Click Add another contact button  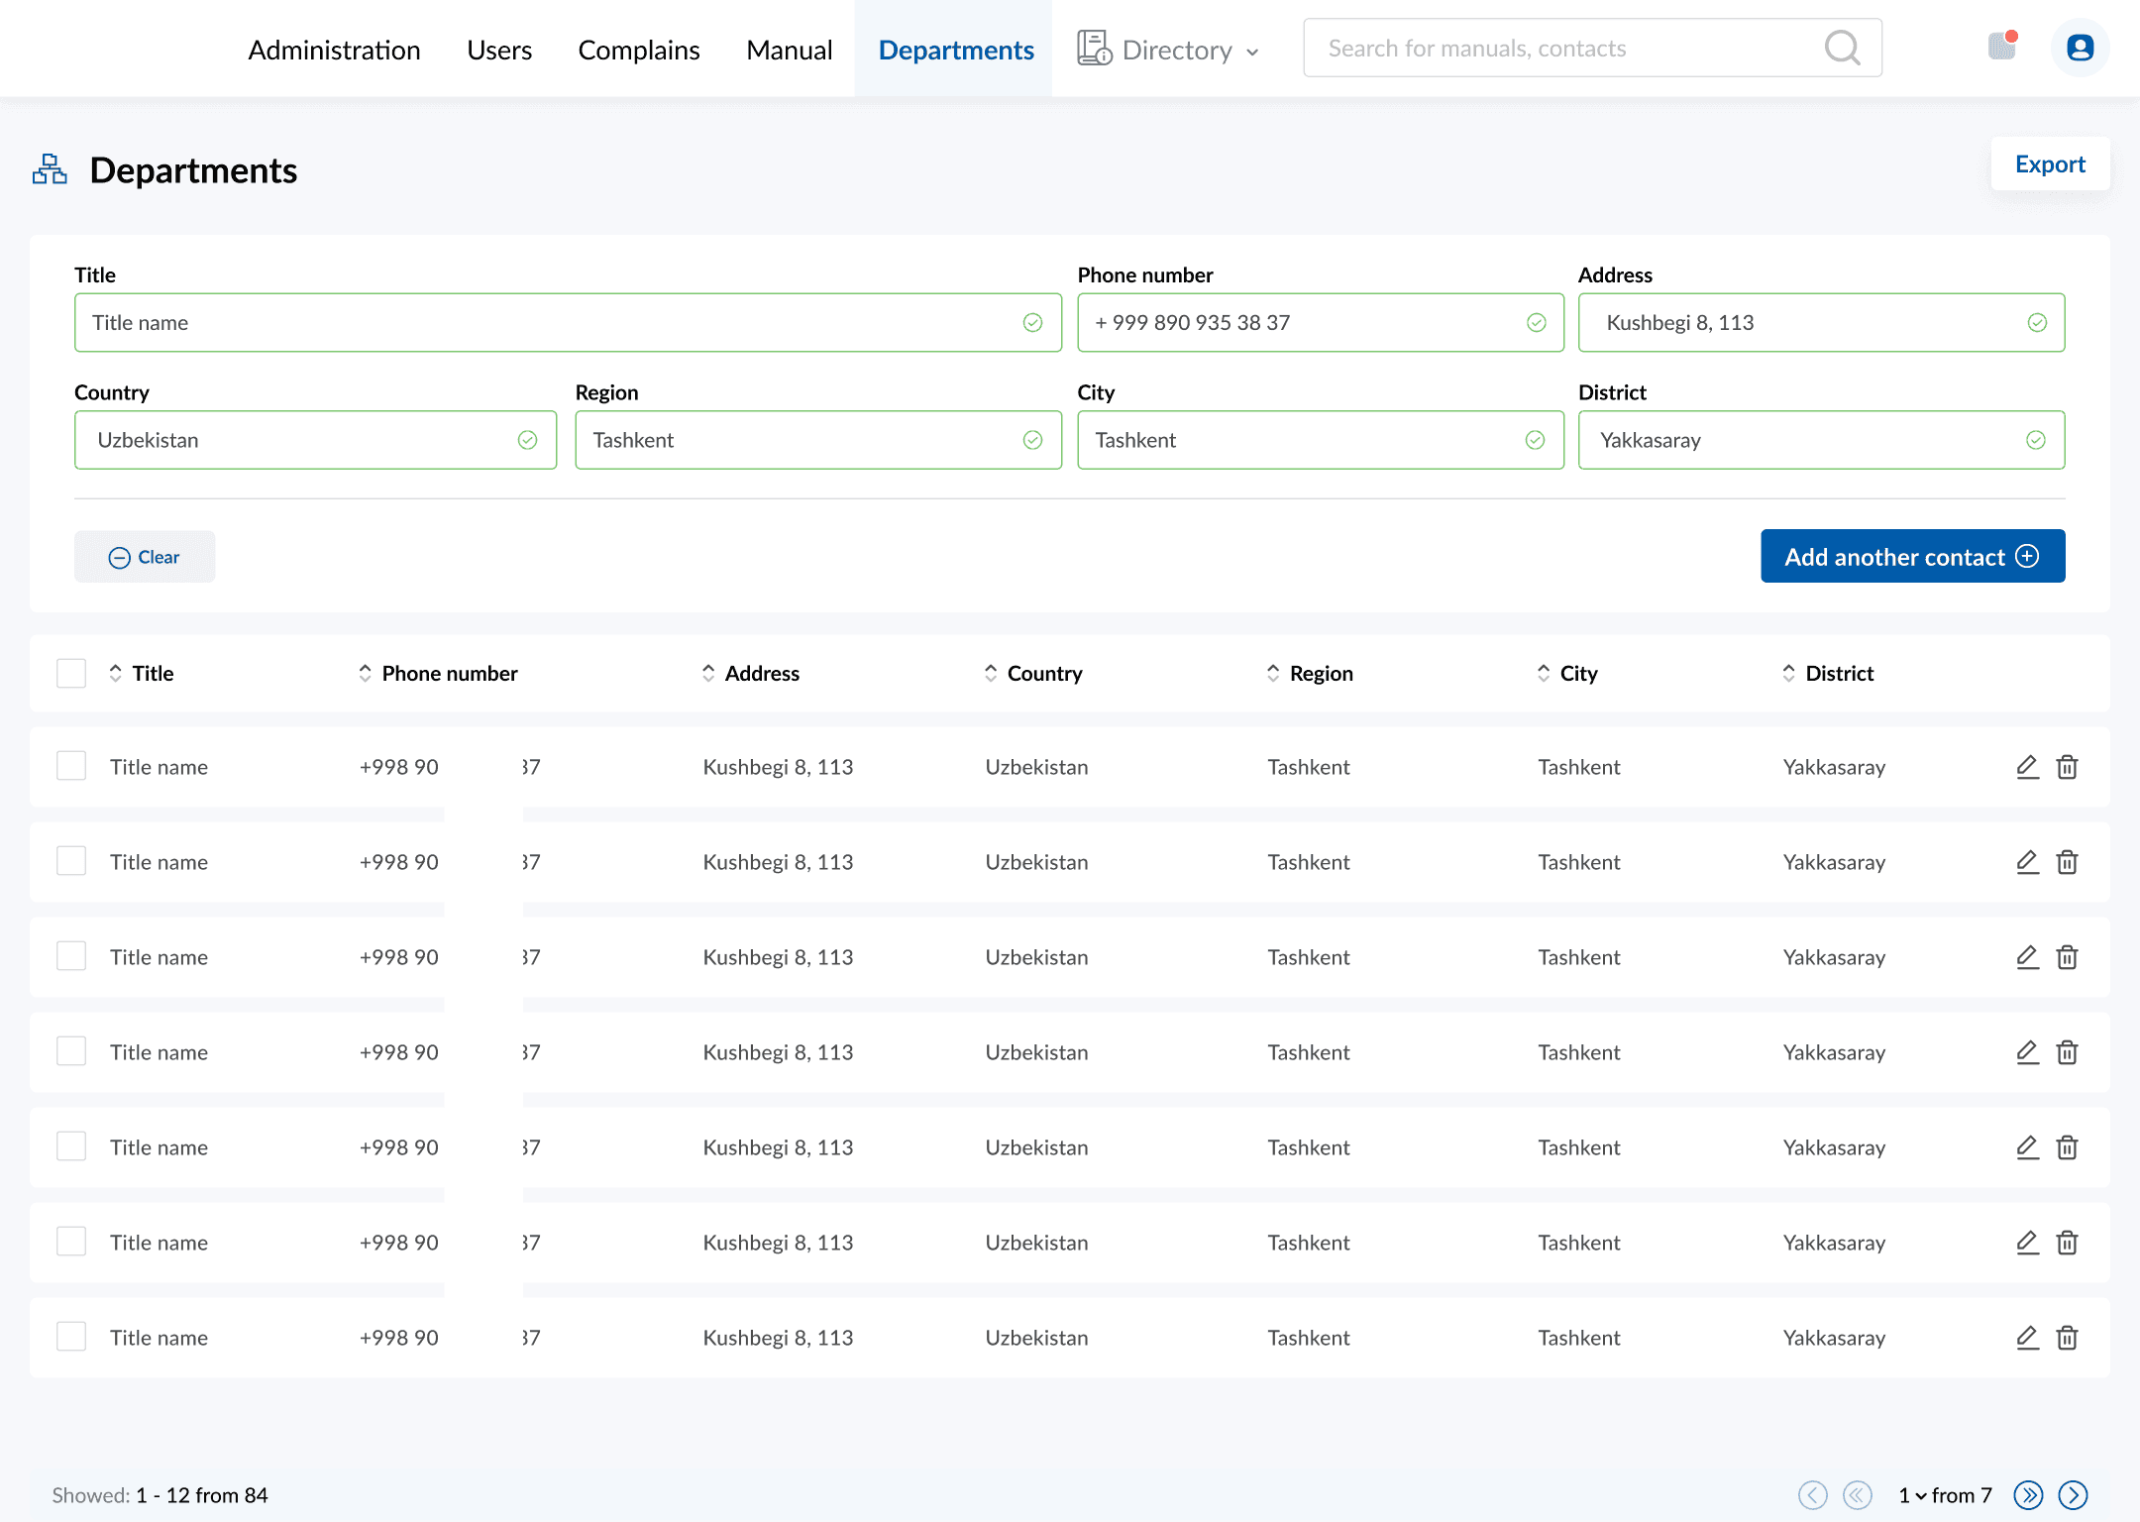1912,556
